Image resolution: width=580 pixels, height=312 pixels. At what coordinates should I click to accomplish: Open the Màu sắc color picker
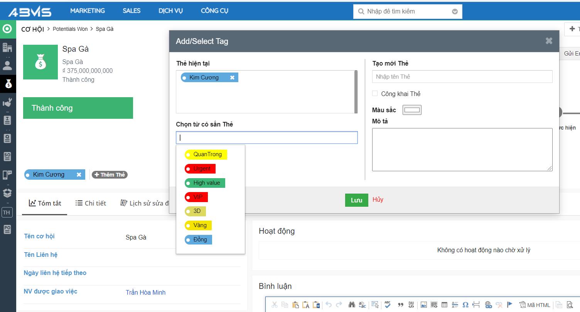coord(412,110)
